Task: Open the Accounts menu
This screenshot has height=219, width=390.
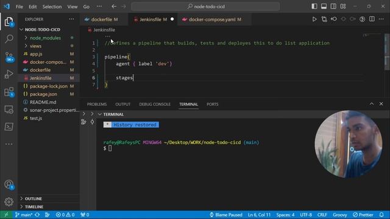Action: (9, 184)
